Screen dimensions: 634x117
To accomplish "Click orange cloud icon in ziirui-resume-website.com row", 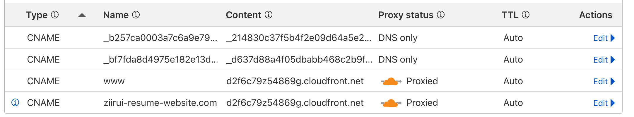I will point(391,103).
